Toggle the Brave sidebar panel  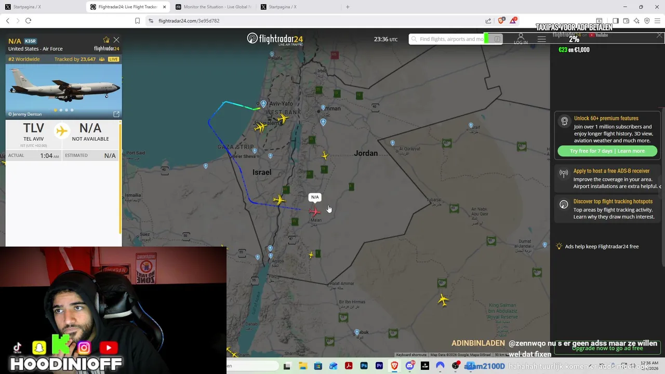tap(616, 21)
